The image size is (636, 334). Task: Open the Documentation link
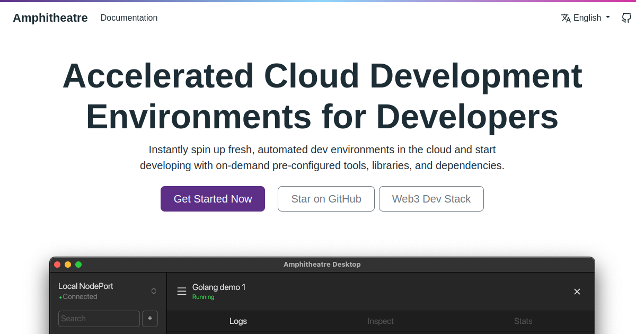[x=129, y=17]
